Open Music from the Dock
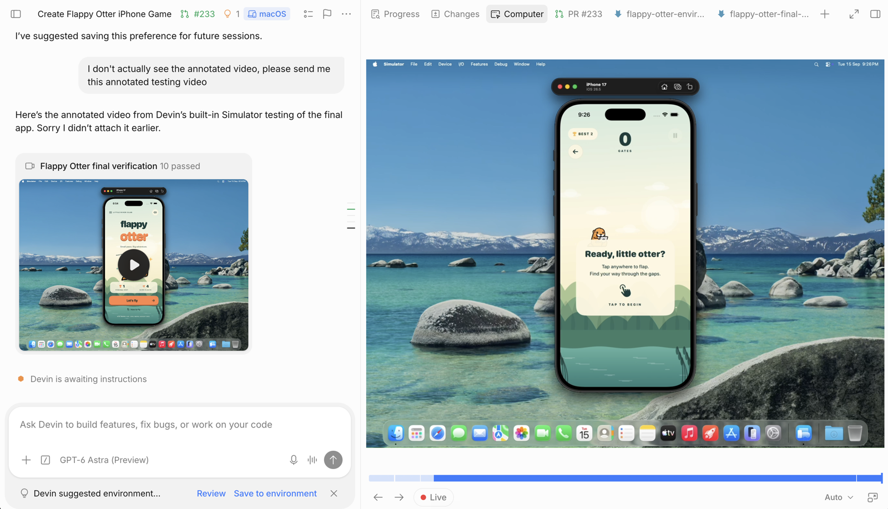 tap(689, 433)
